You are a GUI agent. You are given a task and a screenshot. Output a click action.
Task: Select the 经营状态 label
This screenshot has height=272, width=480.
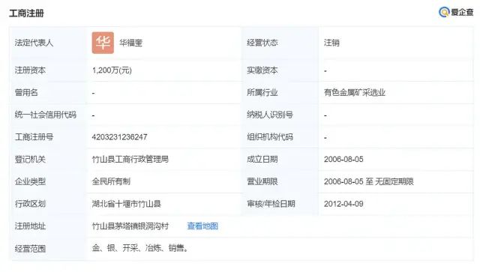click(262, 43)
